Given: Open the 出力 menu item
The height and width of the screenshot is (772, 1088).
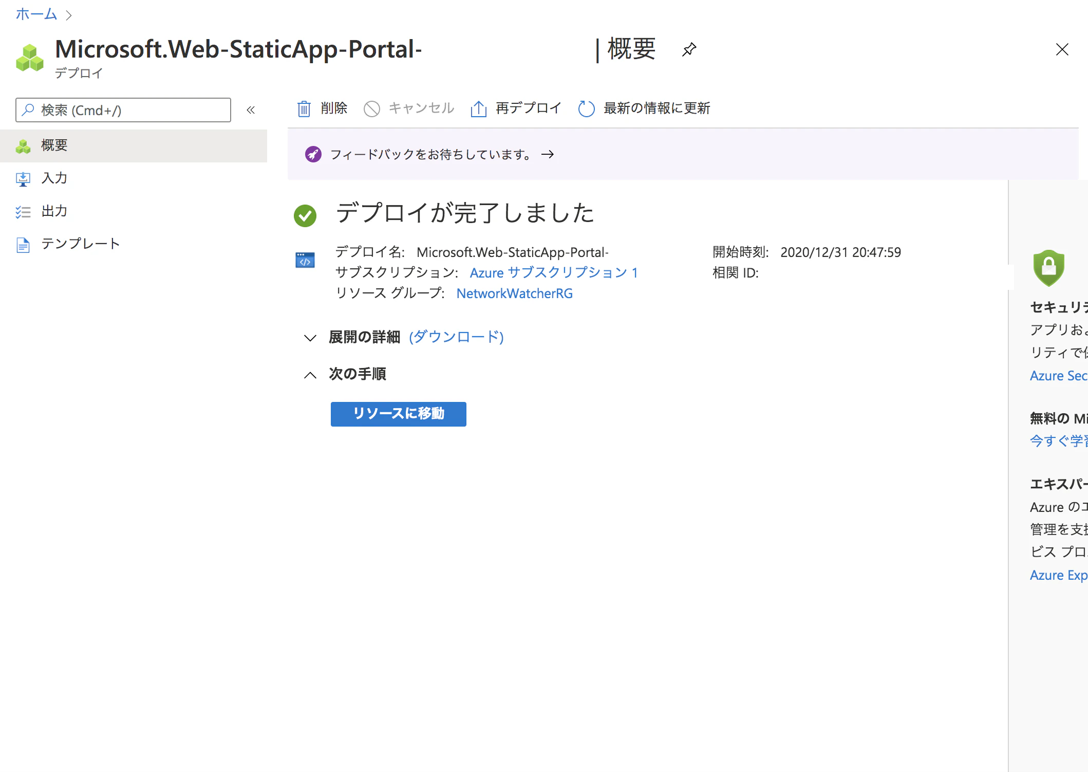Looking at the screenshot, I should pos(134,211).
